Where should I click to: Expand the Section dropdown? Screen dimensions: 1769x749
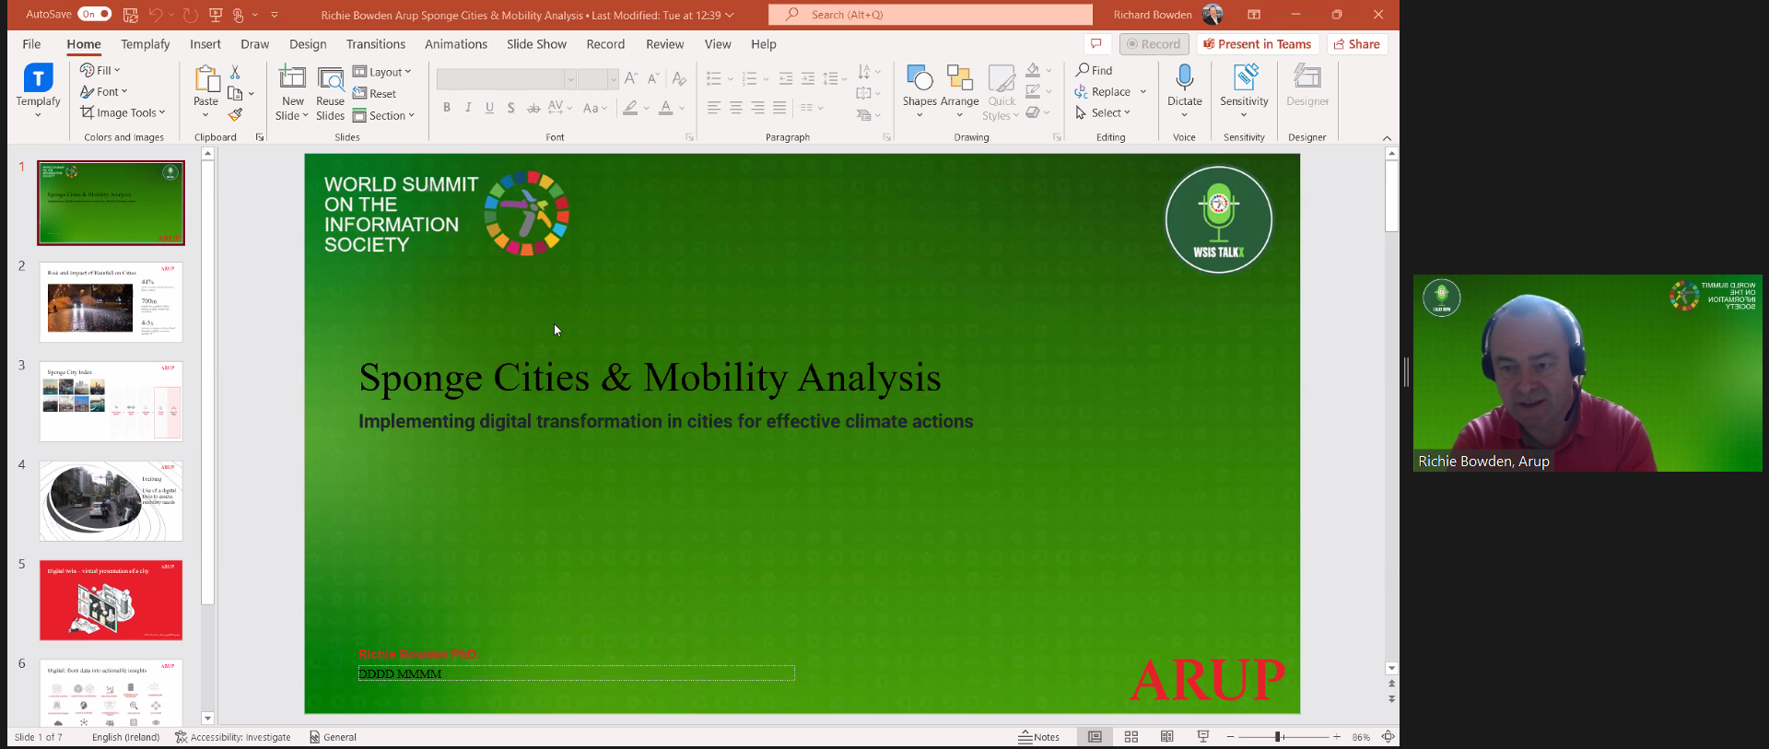tap(383, 115)
